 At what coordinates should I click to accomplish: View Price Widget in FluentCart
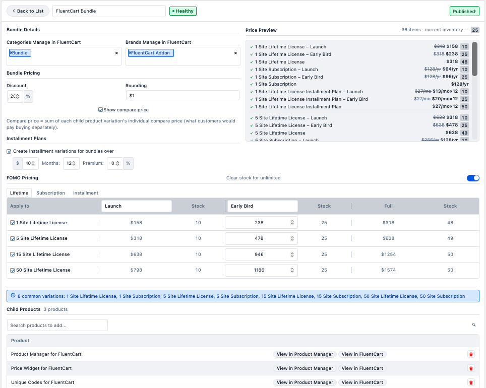tap(362, 368)
